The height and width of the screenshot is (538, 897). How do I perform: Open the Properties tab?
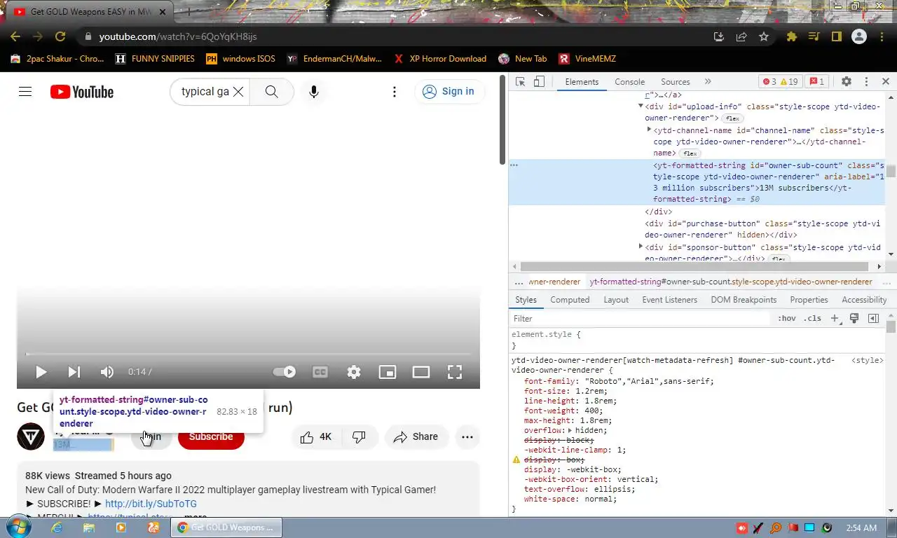click(809, 300)
